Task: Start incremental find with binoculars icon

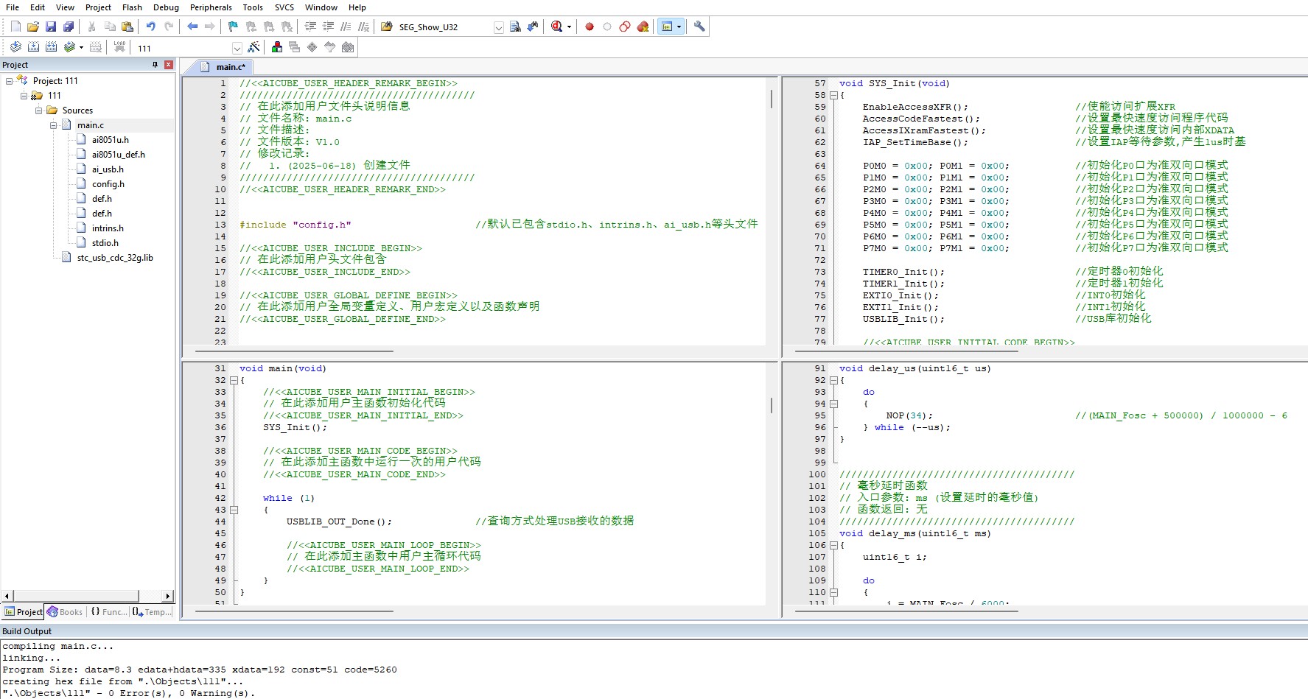Action: 533,27
